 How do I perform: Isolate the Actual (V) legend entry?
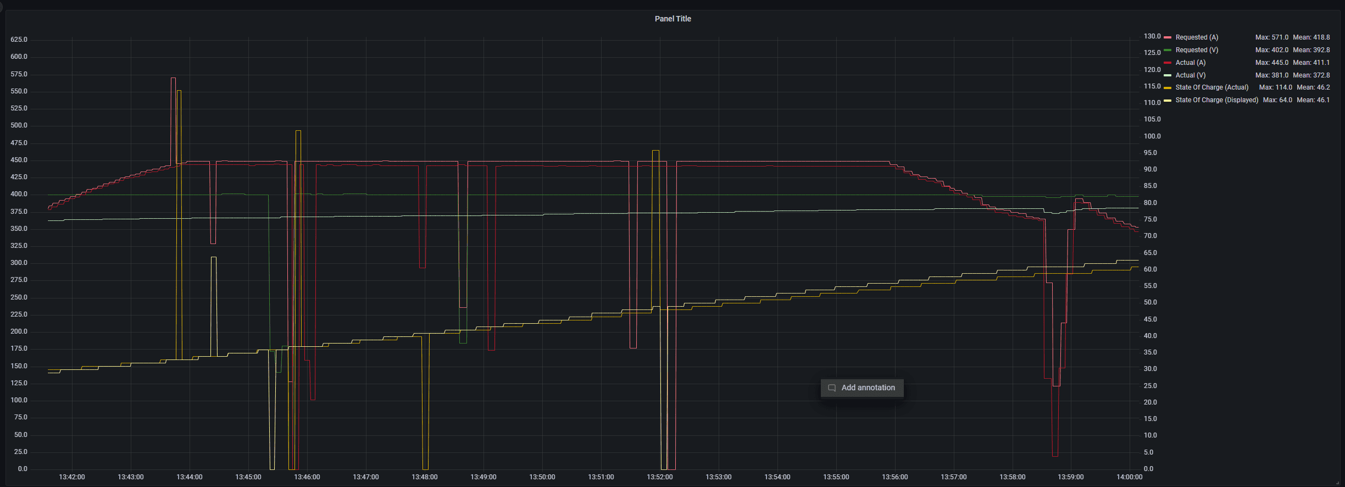coord(1190,75)
